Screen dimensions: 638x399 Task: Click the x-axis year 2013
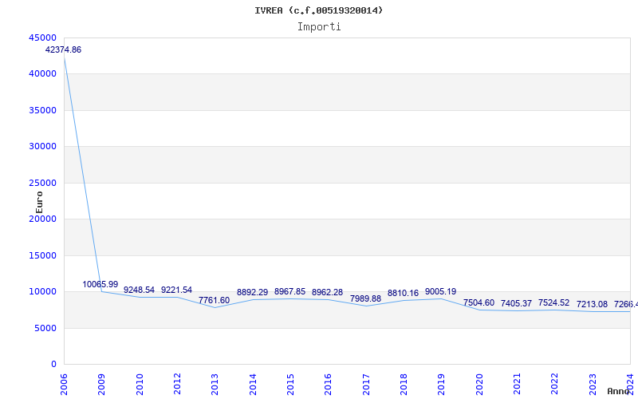coord(215,384)
